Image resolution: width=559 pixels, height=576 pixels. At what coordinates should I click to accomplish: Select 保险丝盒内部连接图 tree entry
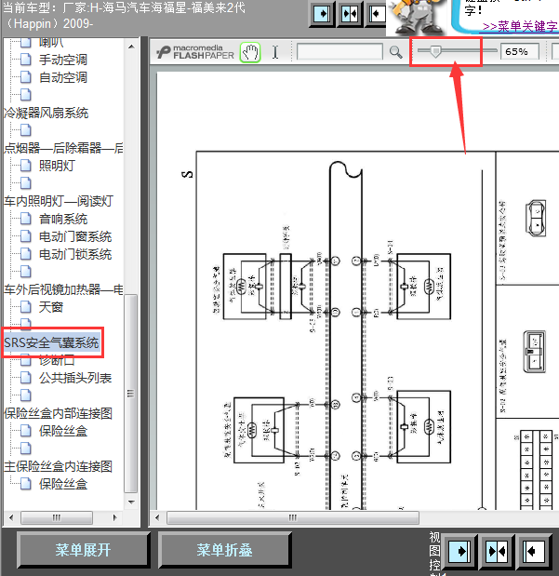pyautogui.click(x=58, y=413)
